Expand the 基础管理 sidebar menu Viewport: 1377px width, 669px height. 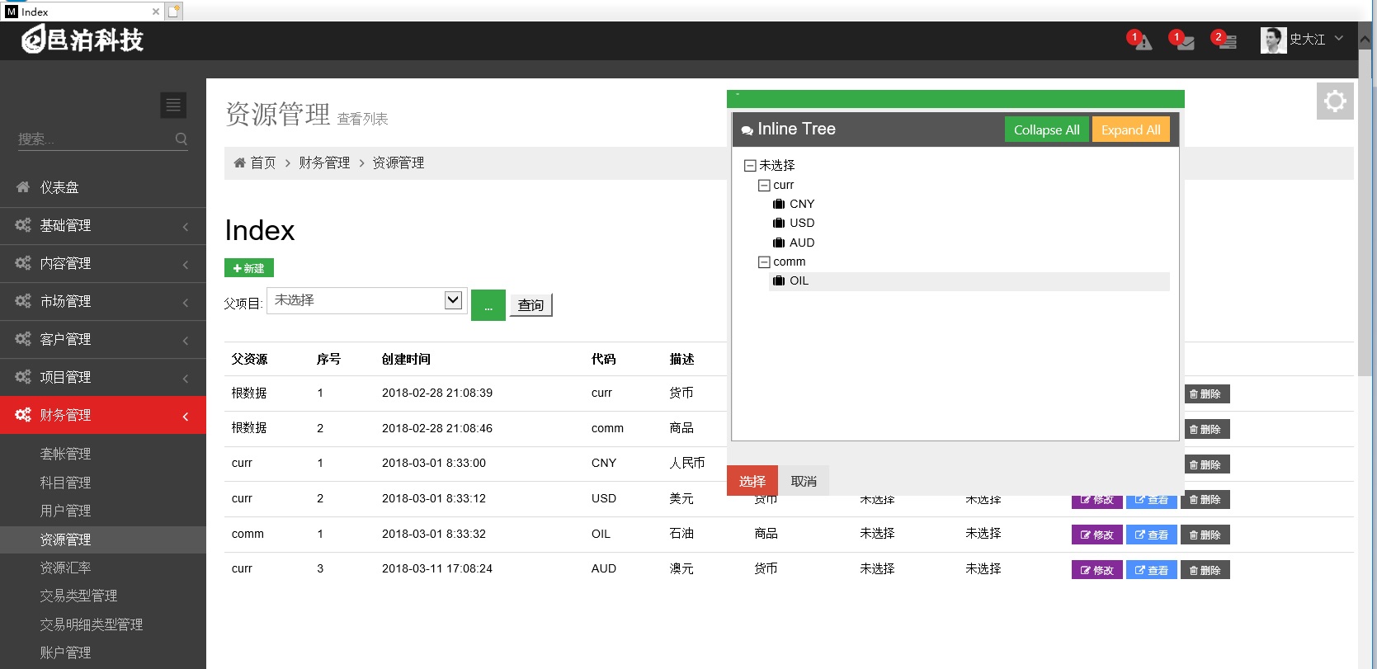(x=102, y=225)
